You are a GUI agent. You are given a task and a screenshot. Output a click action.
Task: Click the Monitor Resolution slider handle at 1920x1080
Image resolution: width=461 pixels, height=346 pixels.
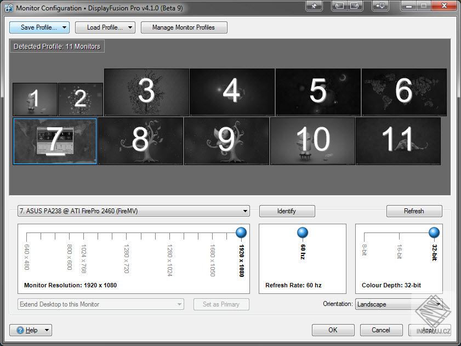point(240,232)
